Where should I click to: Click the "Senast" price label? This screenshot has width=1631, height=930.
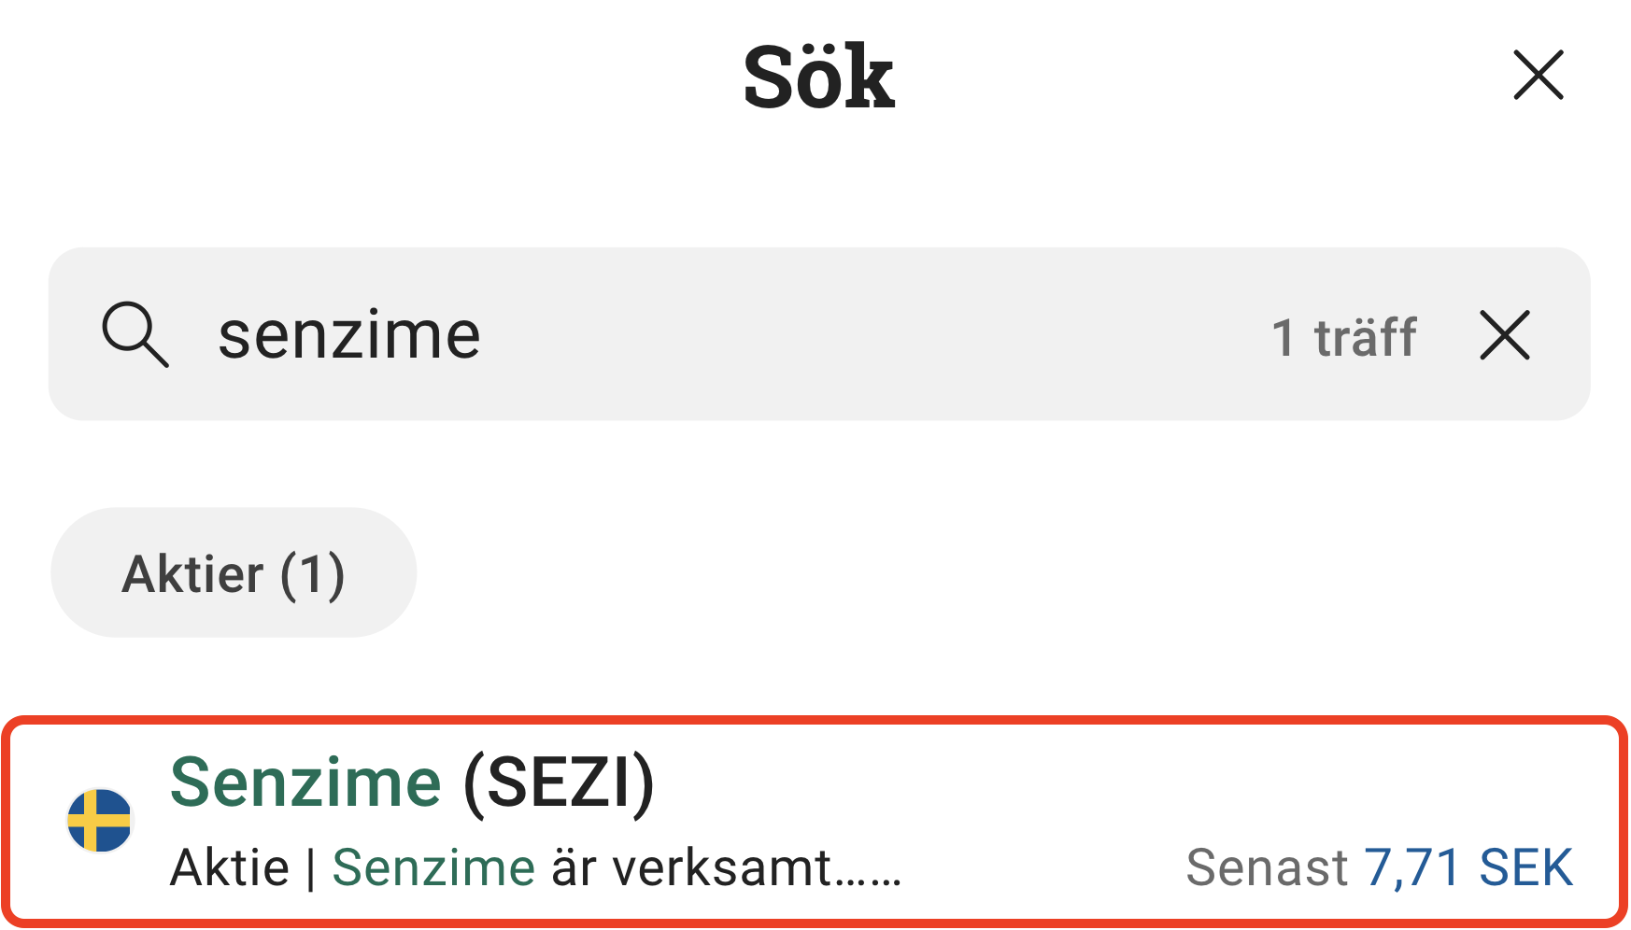point(1266,867)
